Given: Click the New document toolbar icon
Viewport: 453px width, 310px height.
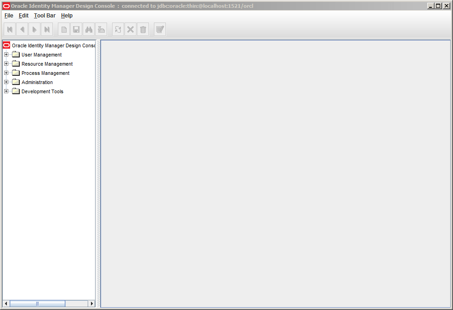Looking at the screenshot, I should pyautogui.click(x=64, y=29).
